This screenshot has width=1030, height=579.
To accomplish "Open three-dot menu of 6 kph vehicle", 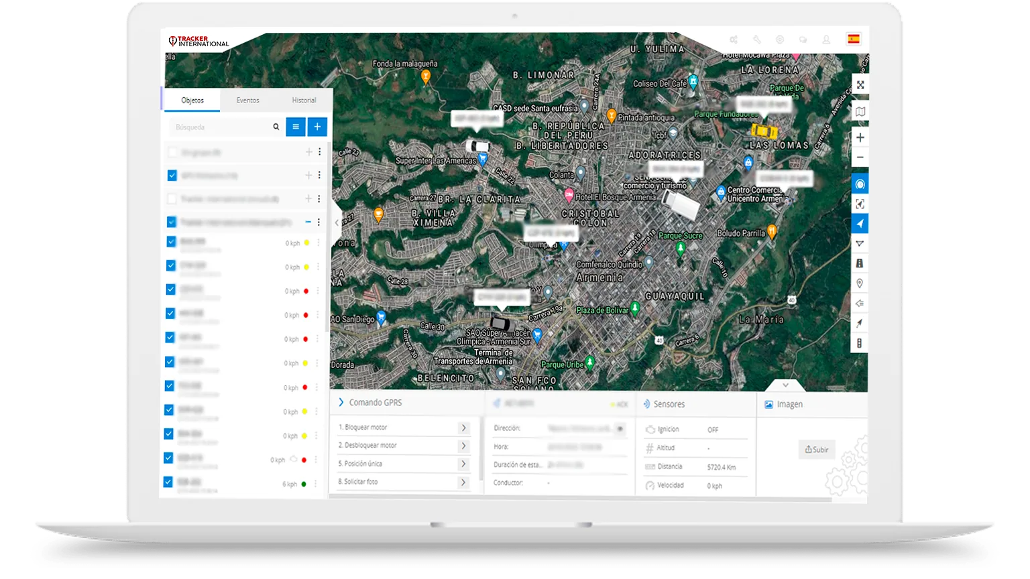I will coord(316,484).
